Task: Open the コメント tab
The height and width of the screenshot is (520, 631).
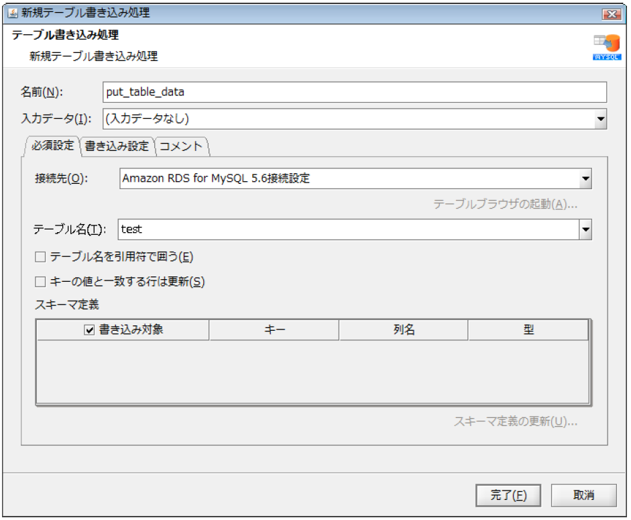Action: pyautogui.click(x=181, y=146)
